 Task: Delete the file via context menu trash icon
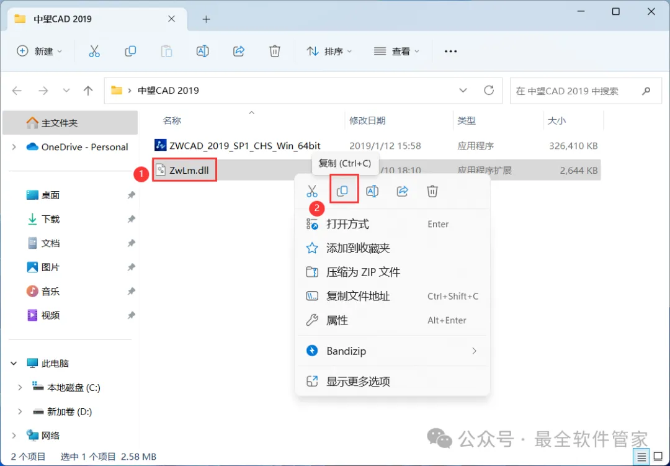coord(432,191)
